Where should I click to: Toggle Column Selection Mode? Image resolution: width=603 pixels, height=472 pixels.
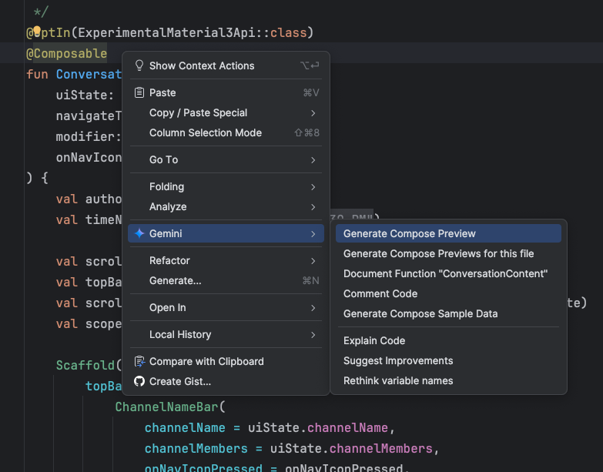206,132
